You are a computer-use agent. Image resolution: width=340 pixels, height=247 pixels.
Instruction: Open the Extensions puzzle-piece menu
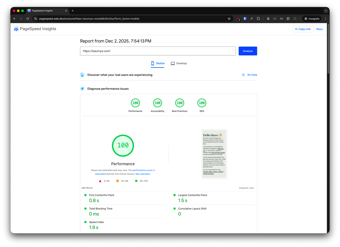pyautogui.click(x=258, y=19)
